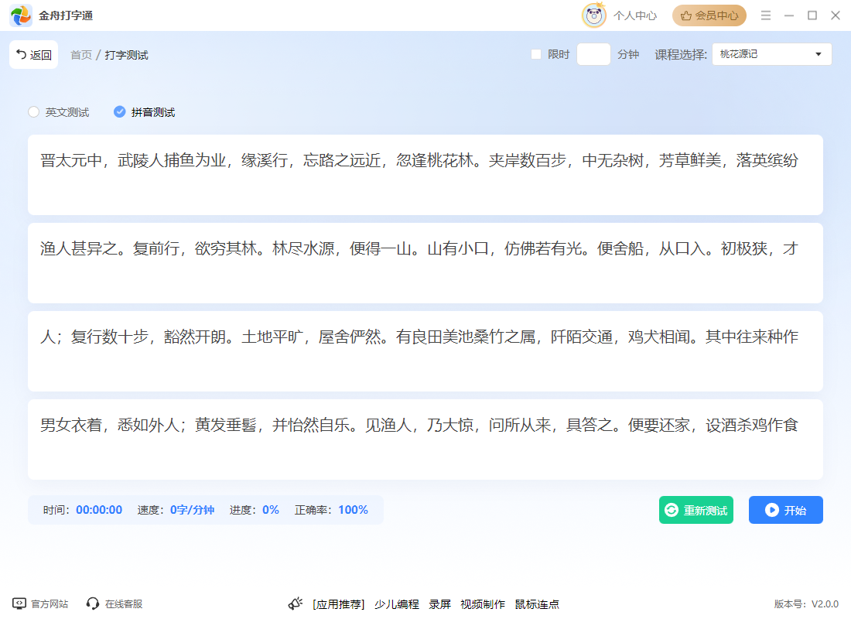Open the panda avatar profile icon

point(593,15)
